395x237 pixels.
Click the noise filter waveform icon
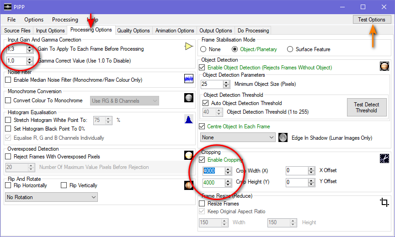[x=189, y=79]
